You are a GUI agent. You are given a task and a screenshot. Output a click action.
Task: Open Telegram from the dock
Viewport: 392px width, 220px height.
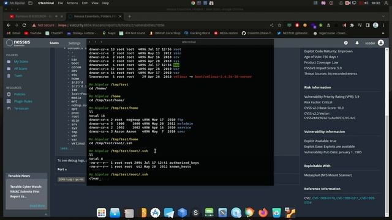click(169, 213)
